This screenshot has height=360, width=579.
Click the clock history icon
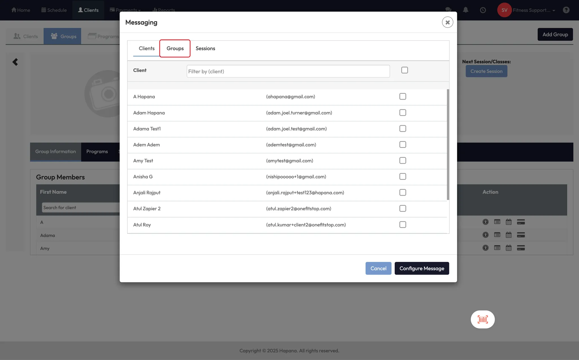coord(483,10)
